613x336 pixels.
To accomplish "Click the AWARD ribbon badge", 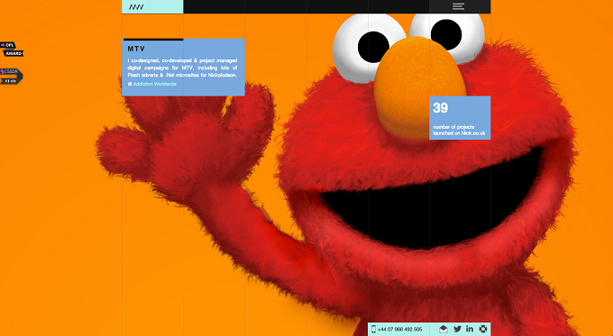I will click(x=12, y=50).
